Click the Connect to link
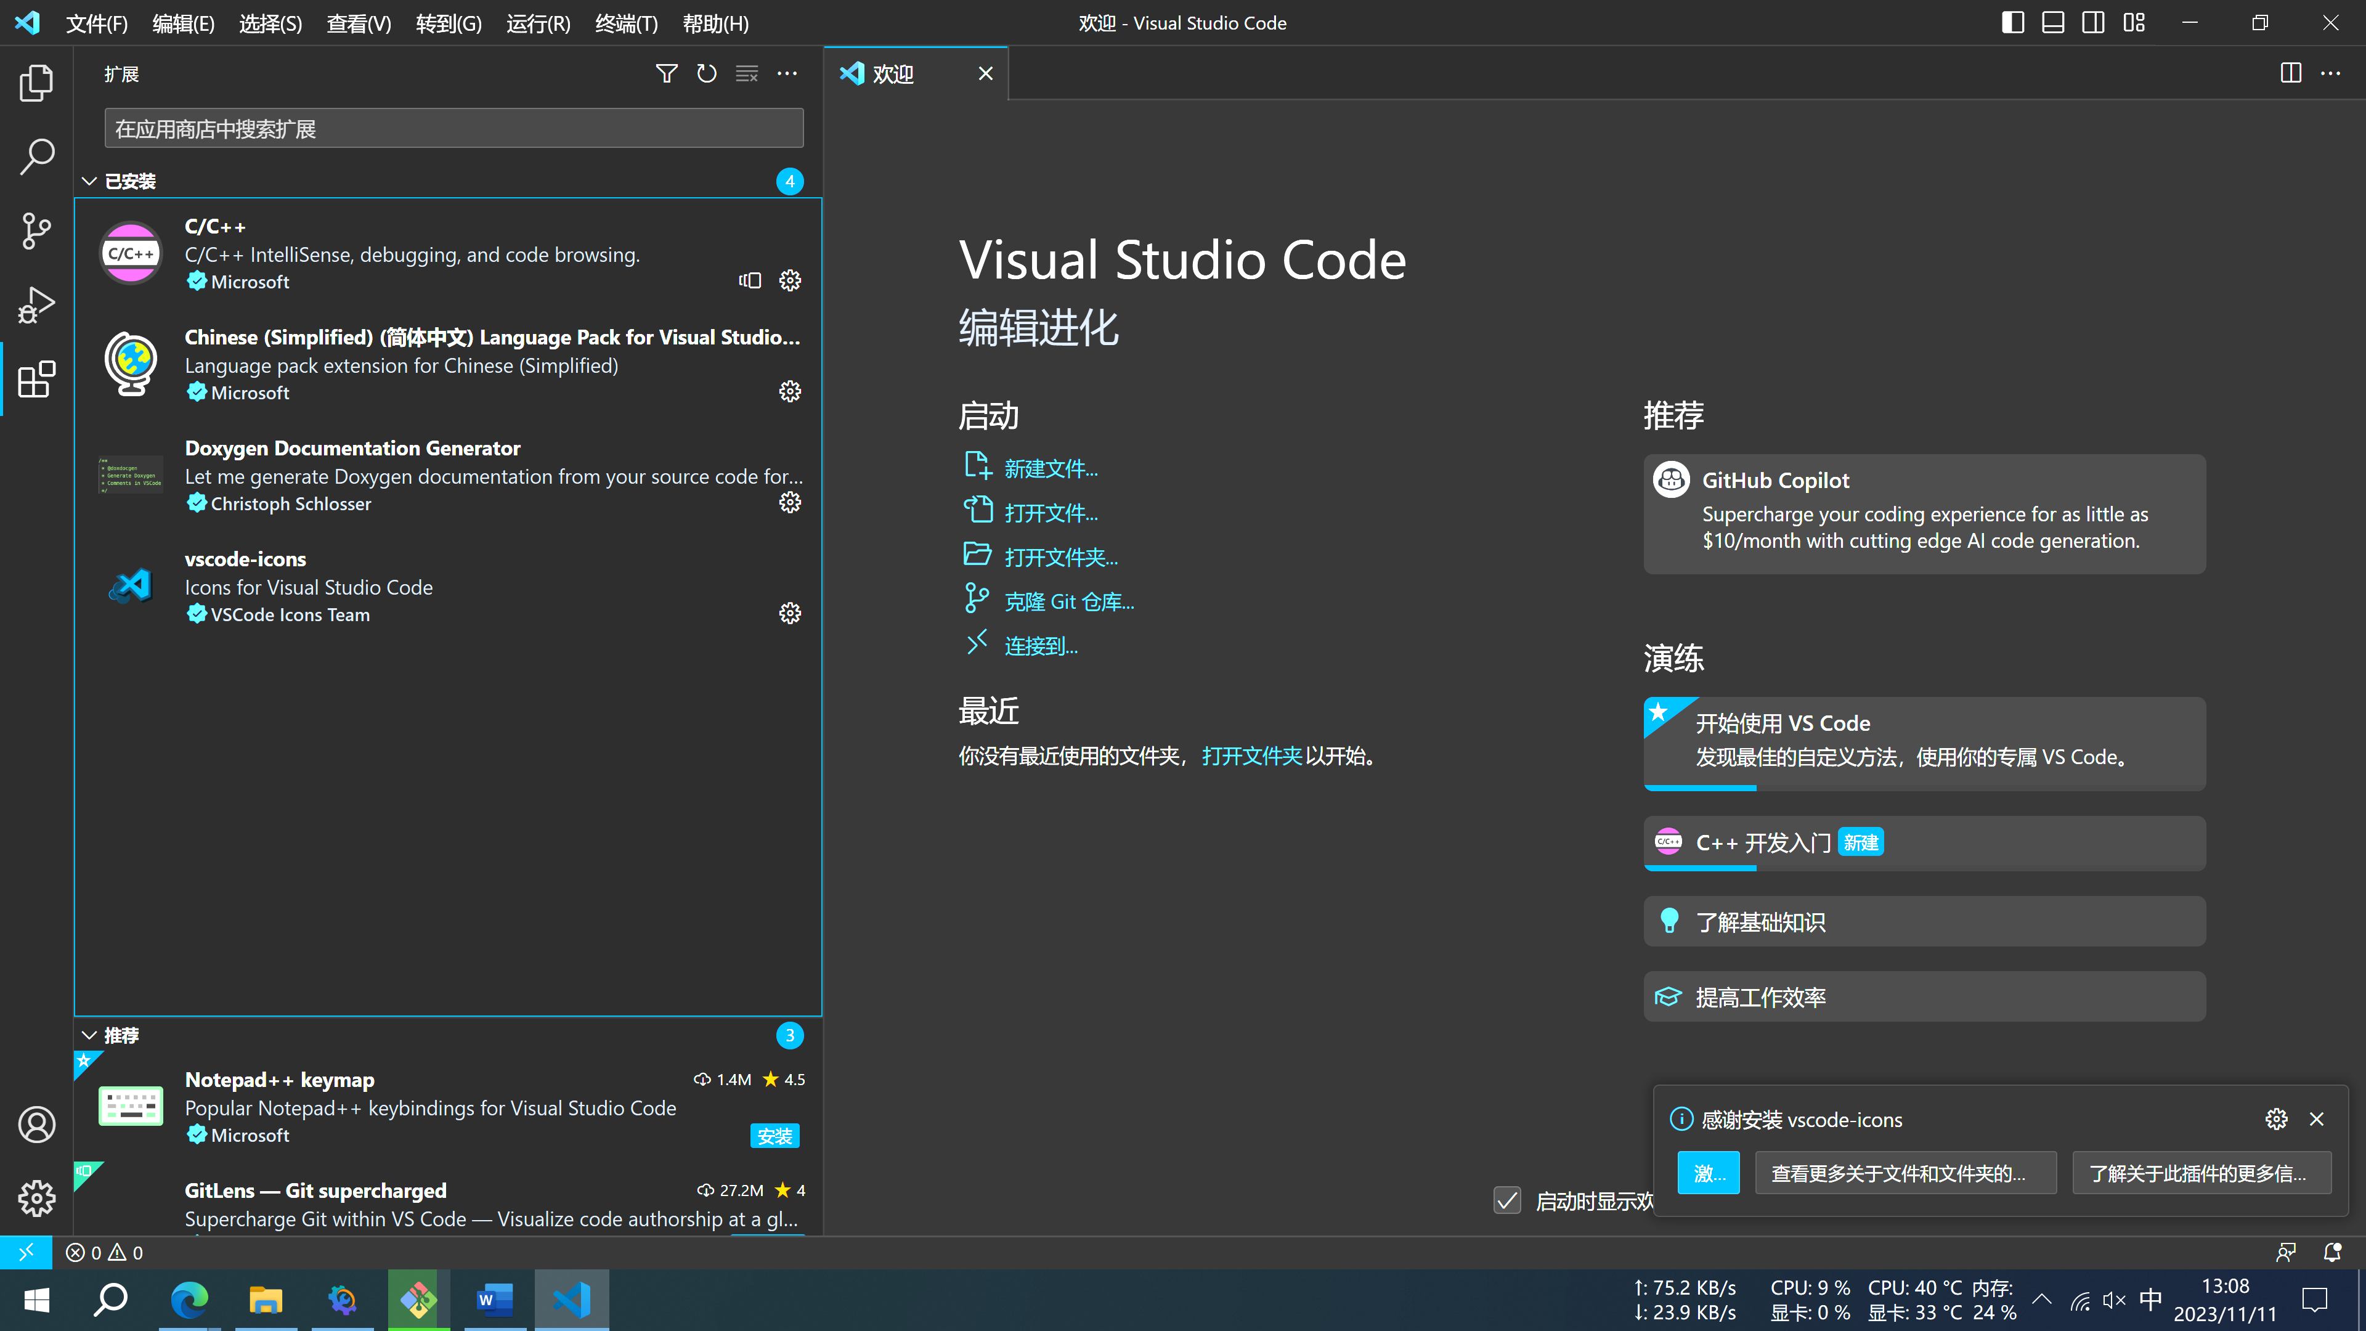The height and width of the screenshot is (1331, 2366). [x=1041, y=646]
